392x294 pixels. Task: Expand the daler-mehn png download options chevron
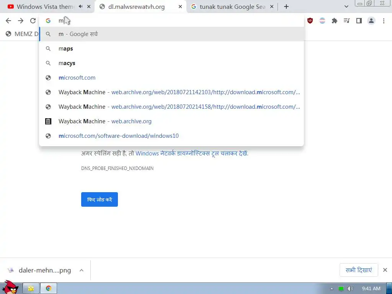point(82,270)
